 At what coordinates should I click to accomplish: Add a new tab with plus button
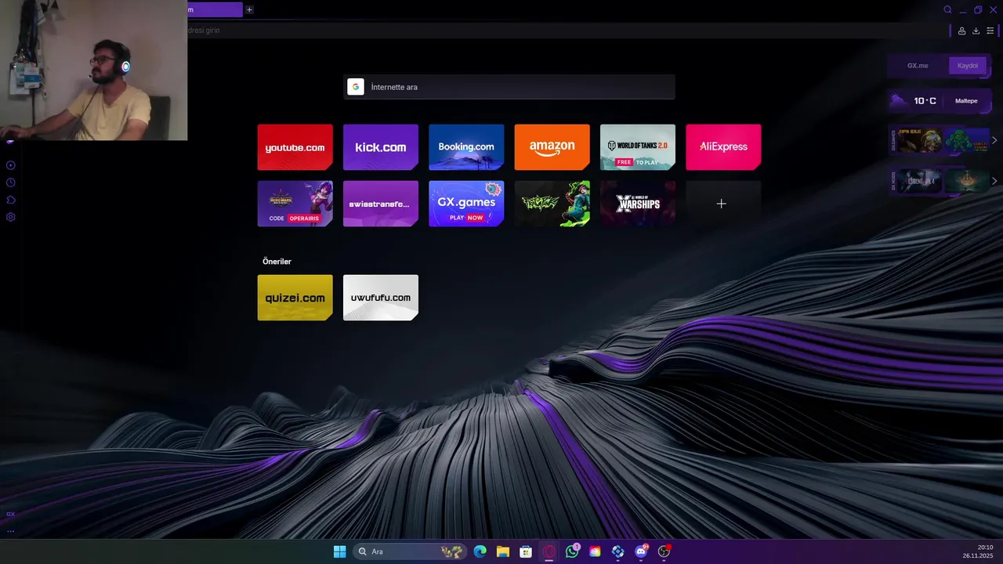pos(249,10)
